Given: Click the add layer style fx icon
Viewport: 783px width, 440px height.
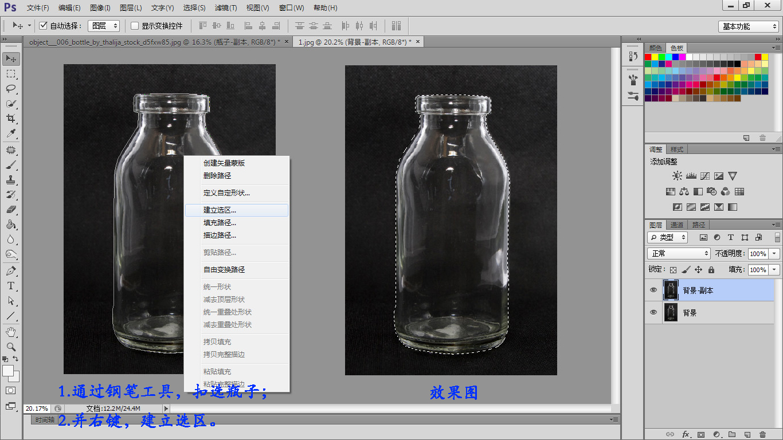Looking at the screenshot, I should coord(685,435).
